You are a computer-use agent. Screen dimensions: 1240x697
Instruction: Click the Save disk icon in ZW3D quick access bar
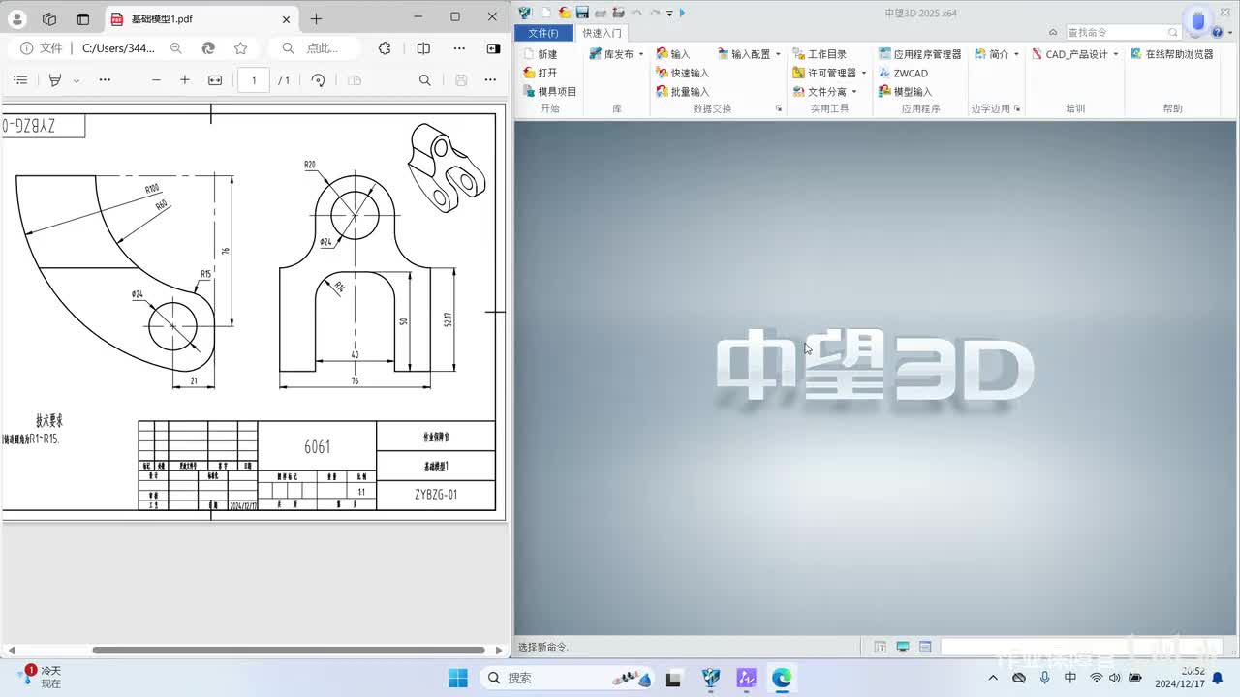click(582, 13)
